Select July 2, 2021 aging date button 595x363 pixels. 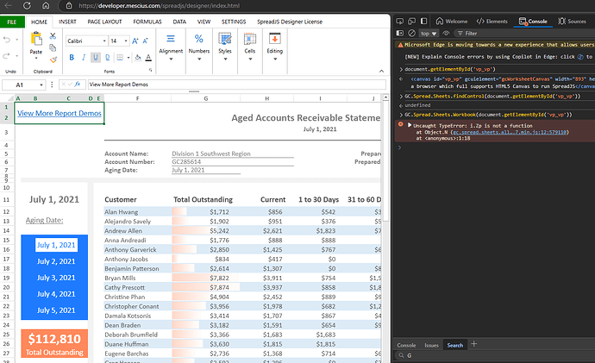(56, 261)
